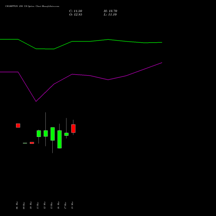Image resolution: width=216 pixels, height=216 pixels.
Task: Select the green candle for 11 Mar
Action: [x=39, y=133]
